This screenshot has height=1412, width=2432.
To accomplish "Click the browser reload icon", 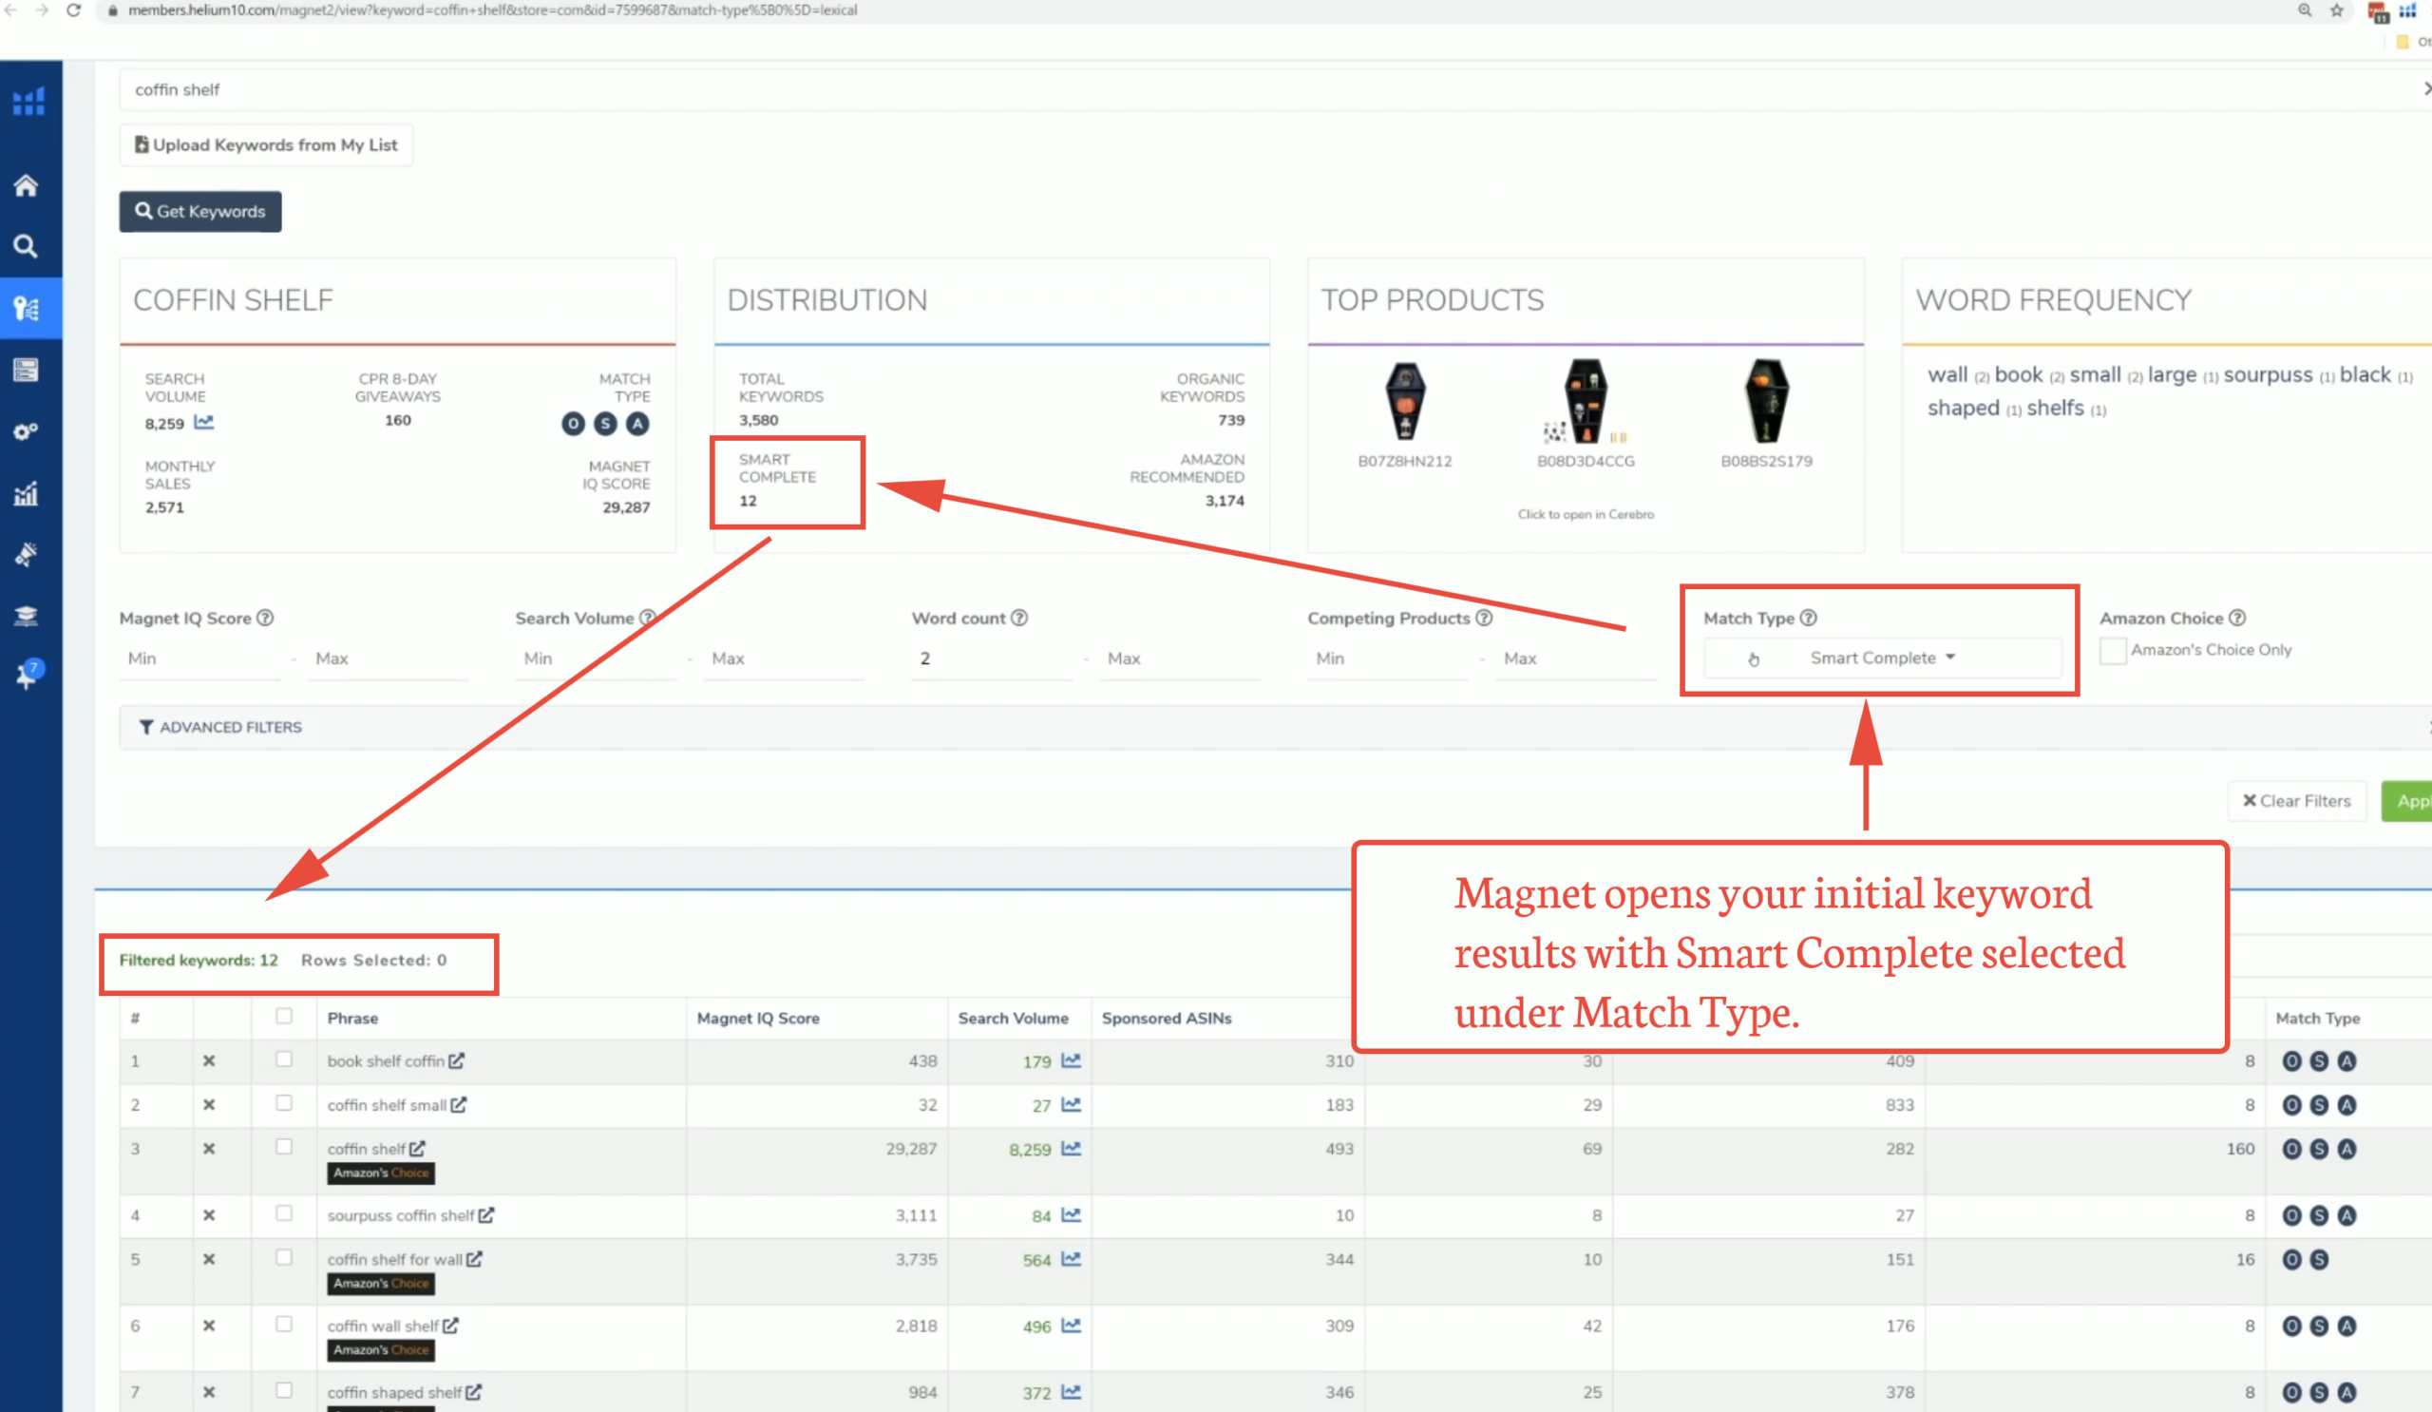I will 73,10.
